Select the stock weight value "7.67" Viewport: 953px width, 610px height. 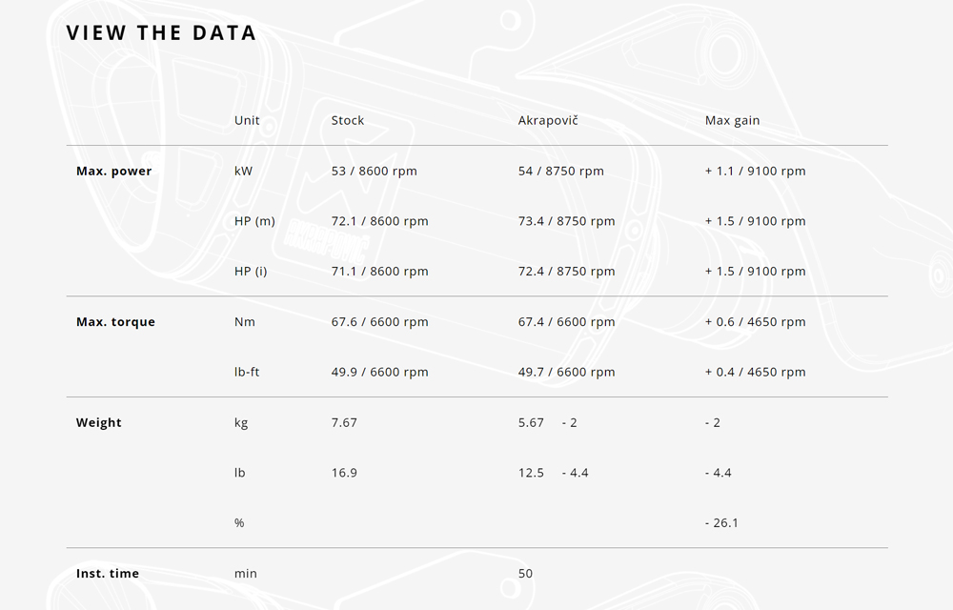coord(344,423)
